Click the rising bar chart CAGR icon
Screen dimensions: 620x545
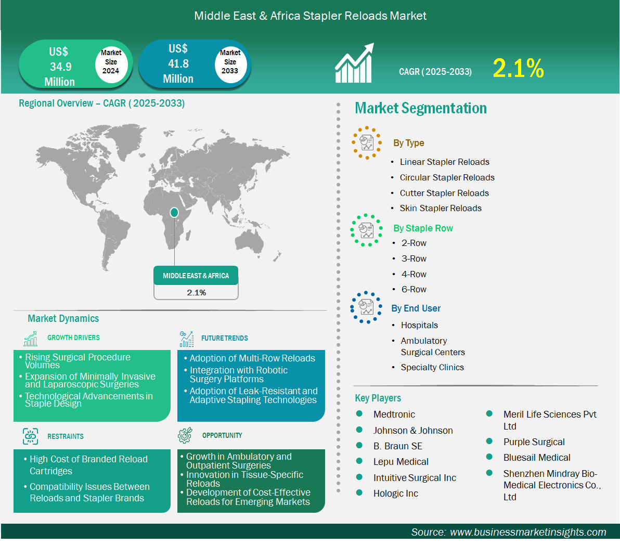[354, 63]
